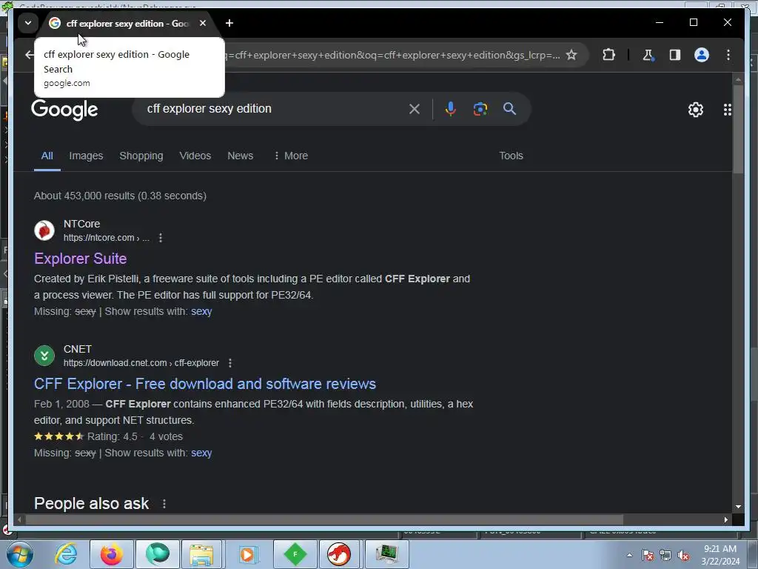Submit search with magnifier icon
The height and width of the screenshot is (569, 758).
509,108
